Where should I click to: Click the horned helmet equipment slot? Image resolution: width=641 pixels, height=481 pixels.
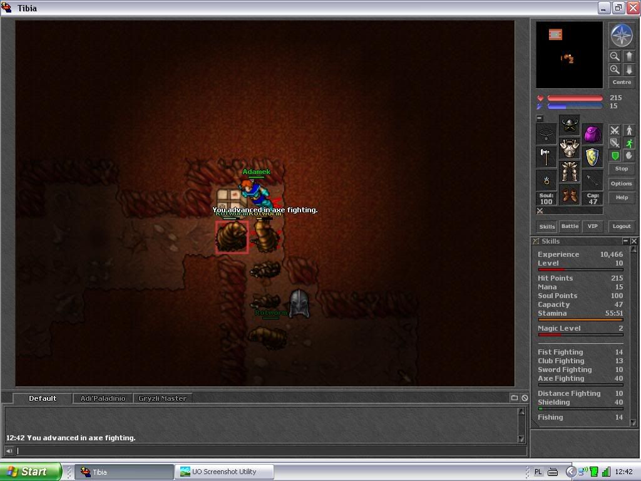pyautogui.click(x=569, y=125)
